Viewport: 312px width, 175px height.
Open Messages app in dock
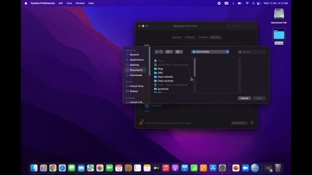(72, 168)
